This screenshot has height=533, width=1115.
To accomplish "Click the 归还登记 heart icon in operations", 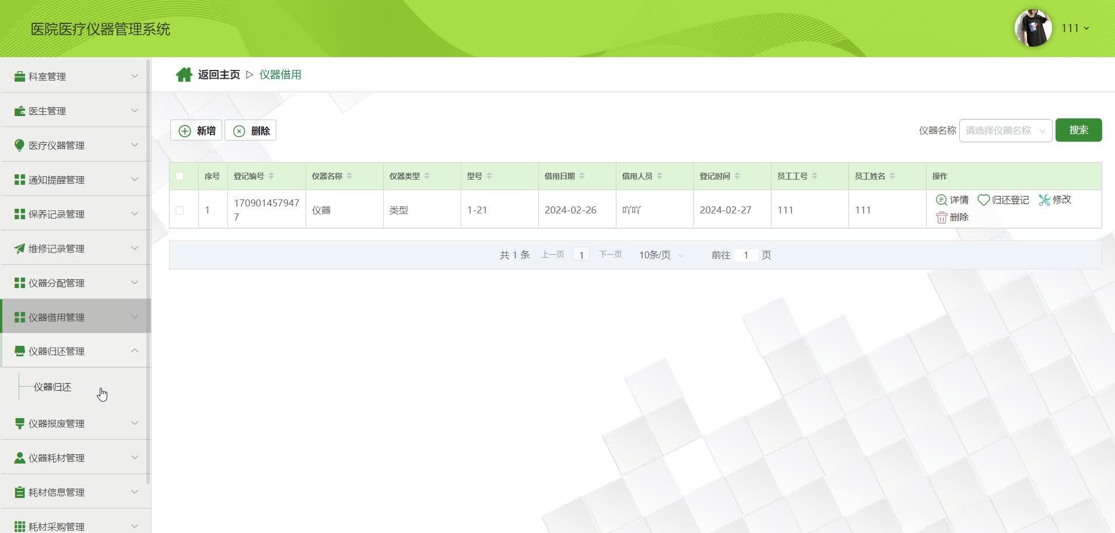I will point(984,199).
